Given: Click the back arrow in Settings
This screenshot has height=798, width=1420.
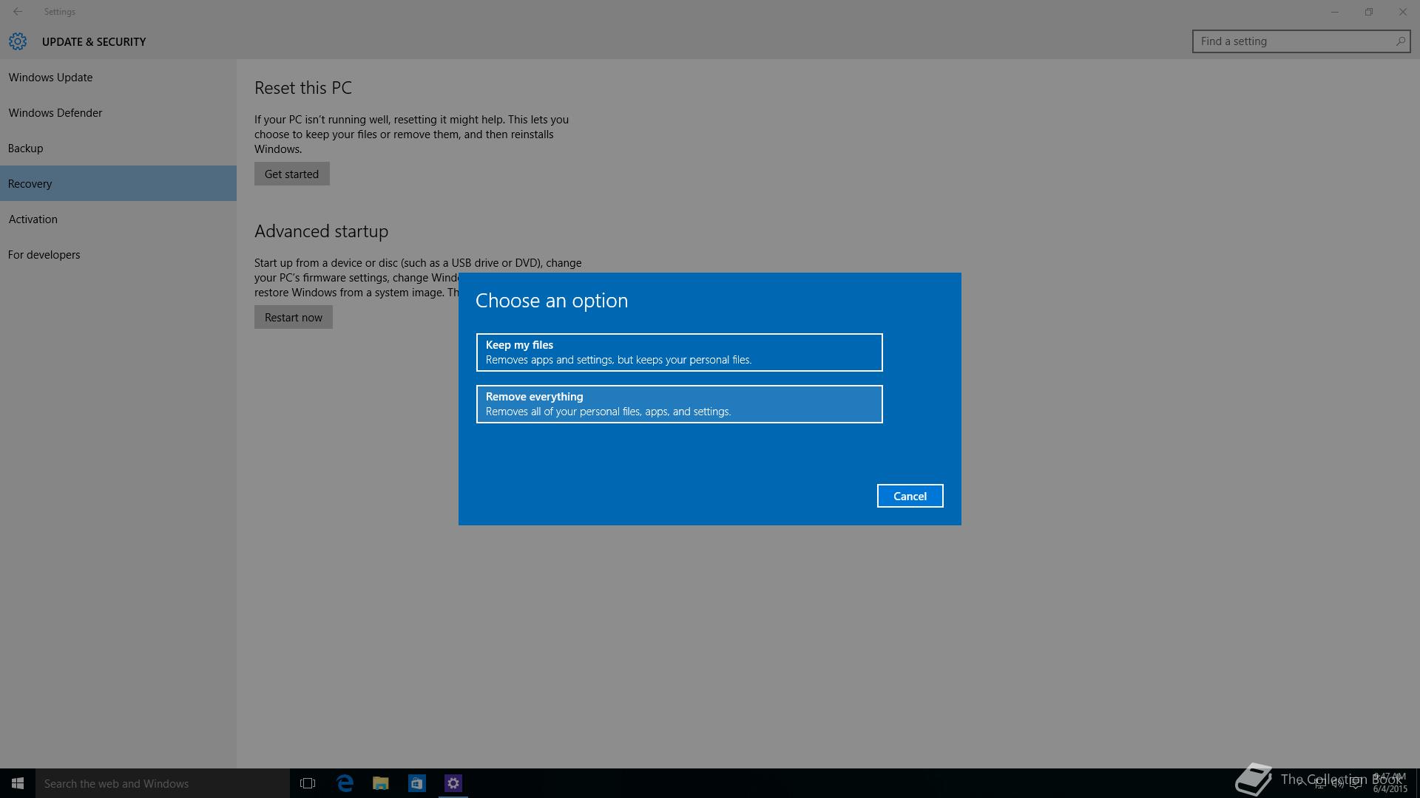Looking at the screenshot, I should click(x=18, y=12).
